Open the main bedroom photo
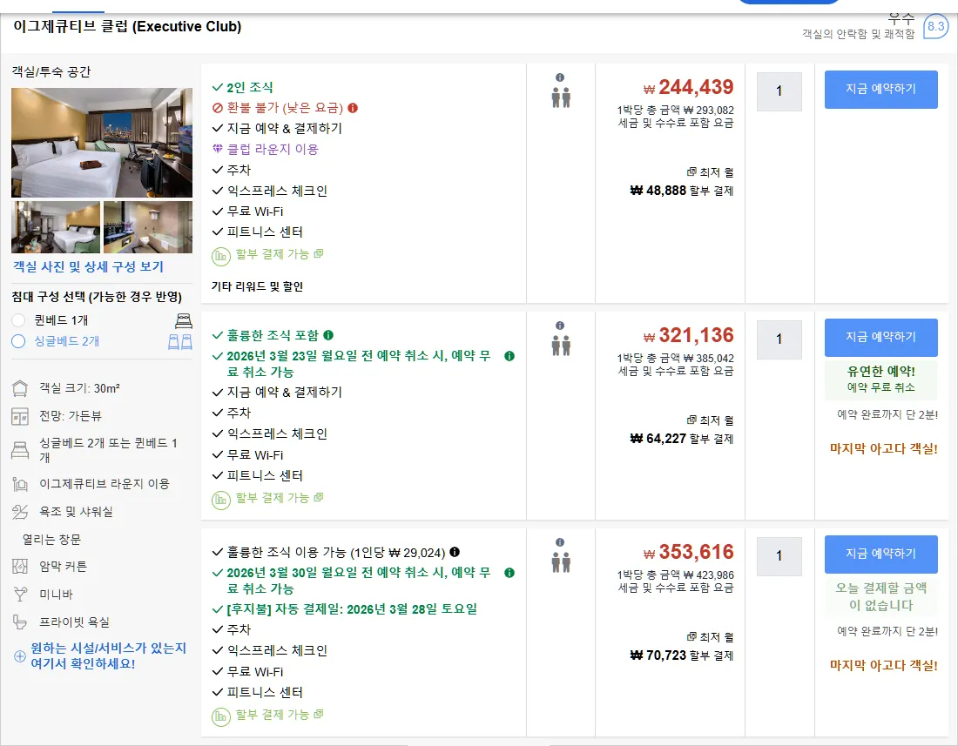The image size is (958, 746). 102,143
